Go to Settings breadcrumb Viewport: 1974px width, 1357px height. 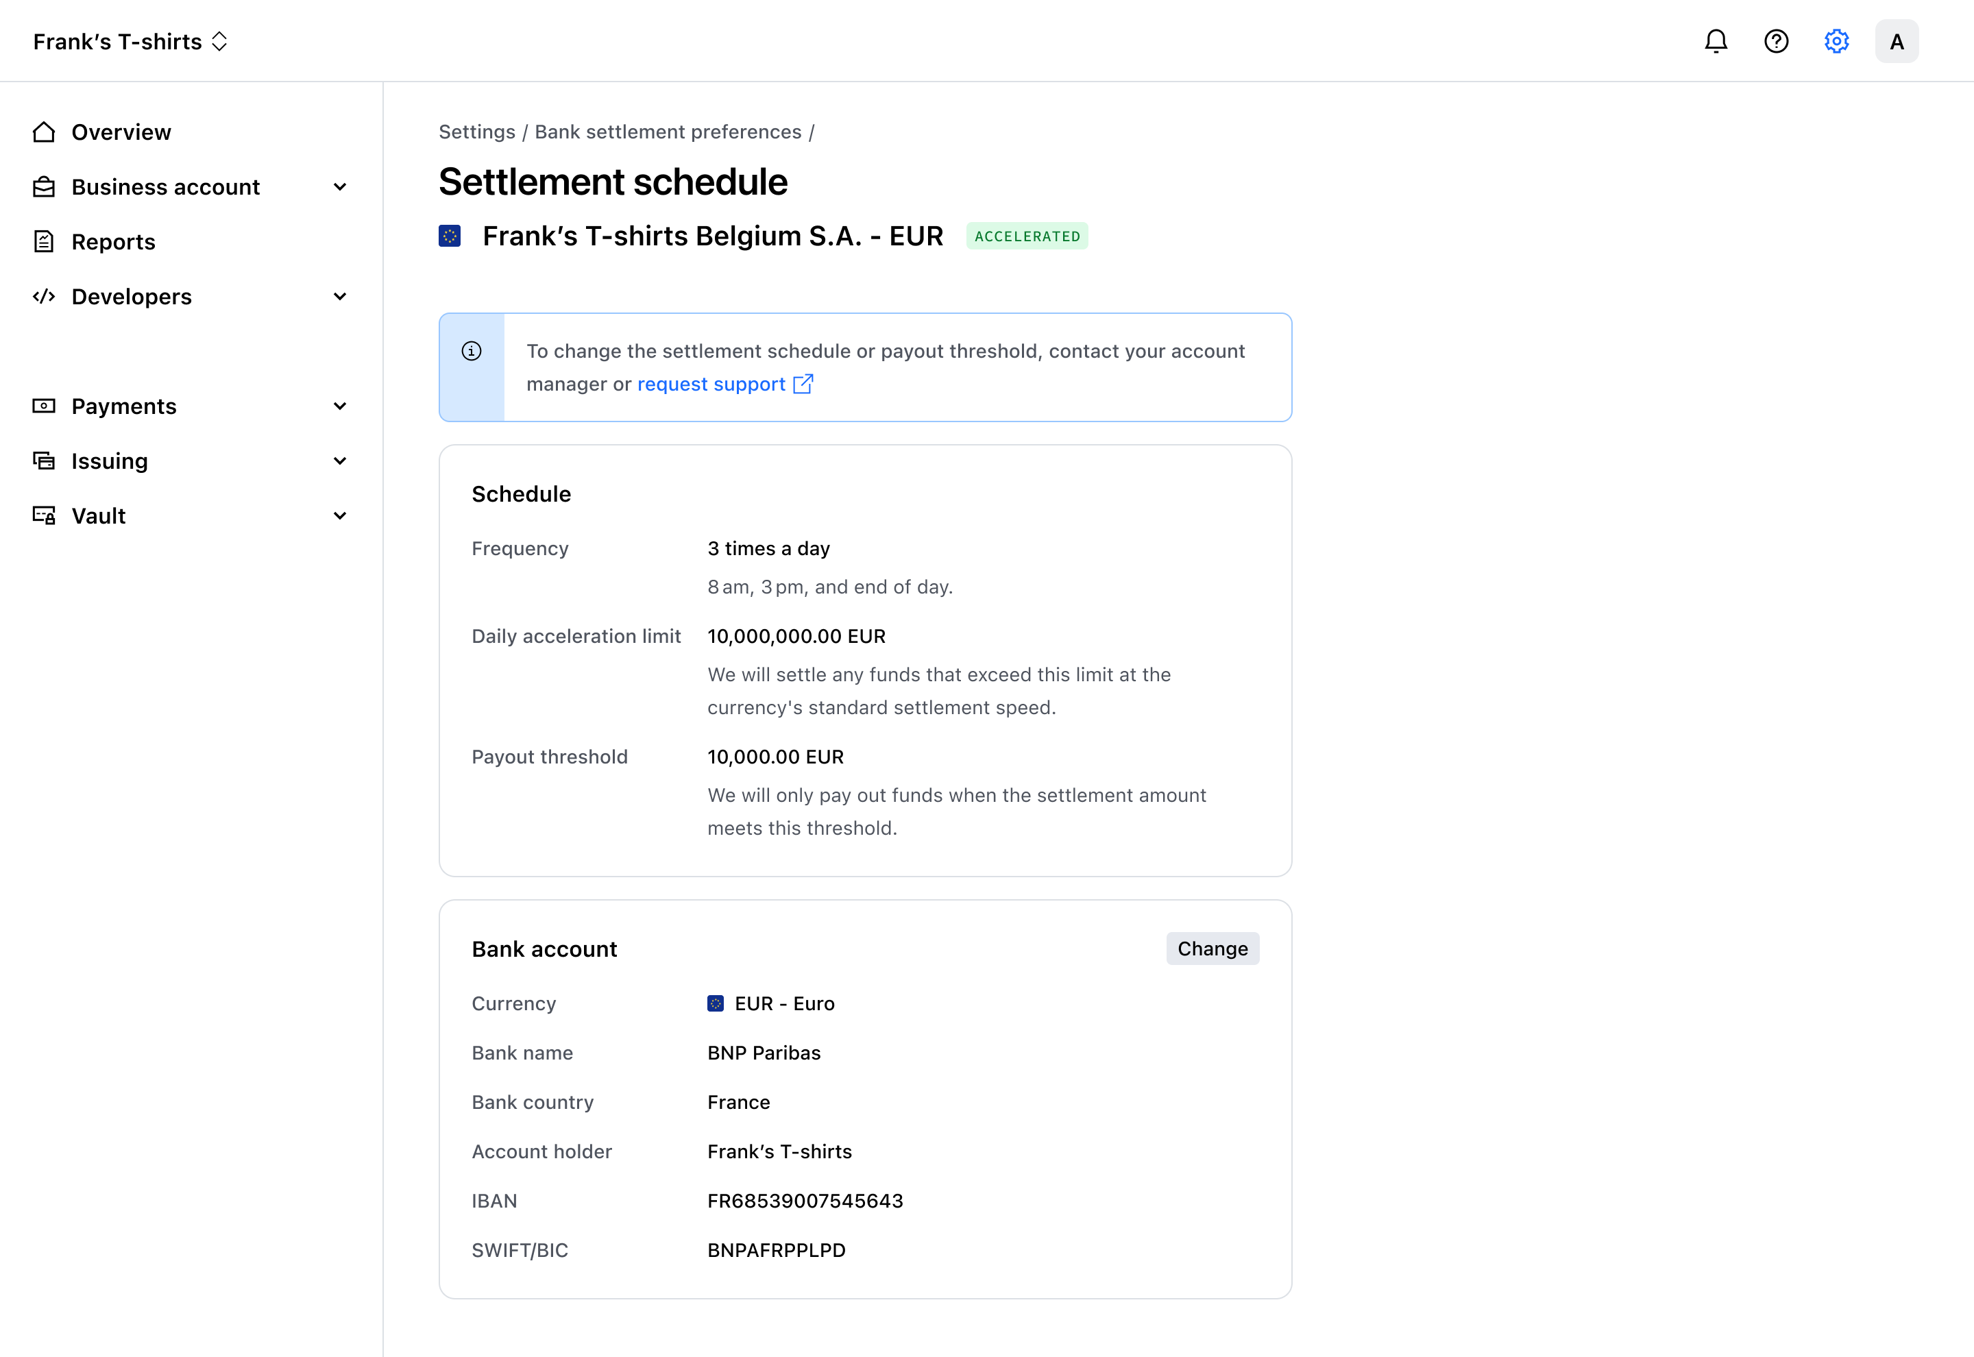(x=477, y=132)
